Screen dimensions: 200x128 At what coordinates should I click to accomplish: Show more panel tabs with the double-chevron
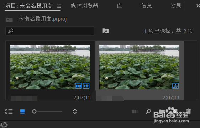(198, 6)
